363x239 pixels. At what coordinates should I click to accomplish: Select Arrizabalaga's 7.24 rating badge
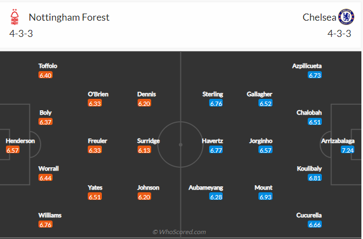[348, 150]
